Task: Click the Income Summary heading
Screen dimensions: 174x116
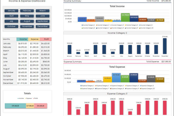Action: coord(72,1)
